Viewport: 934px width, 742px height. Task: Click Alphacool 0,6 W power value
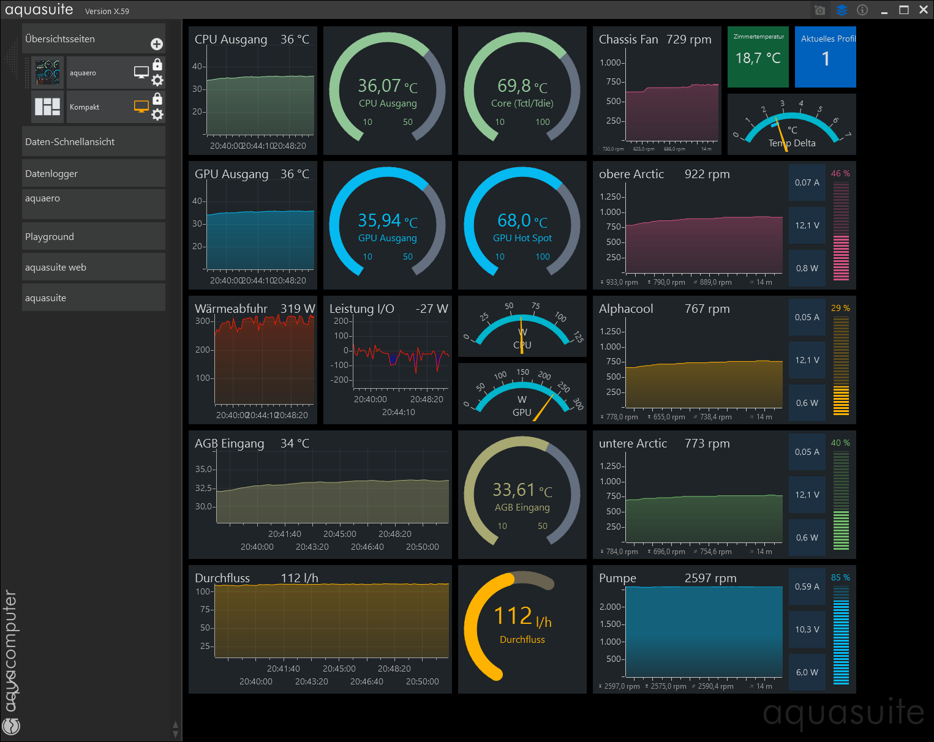click(807, 403)
